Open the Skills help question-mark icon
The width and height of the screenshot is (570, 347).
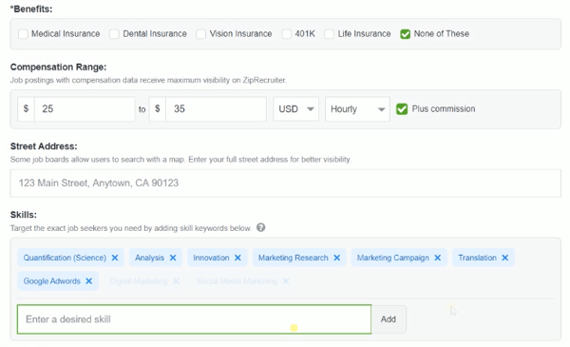(x=260, y=227)
